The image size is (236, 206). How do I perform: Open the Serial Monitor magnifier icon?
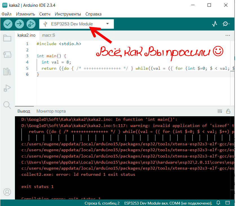pos(226,24)
